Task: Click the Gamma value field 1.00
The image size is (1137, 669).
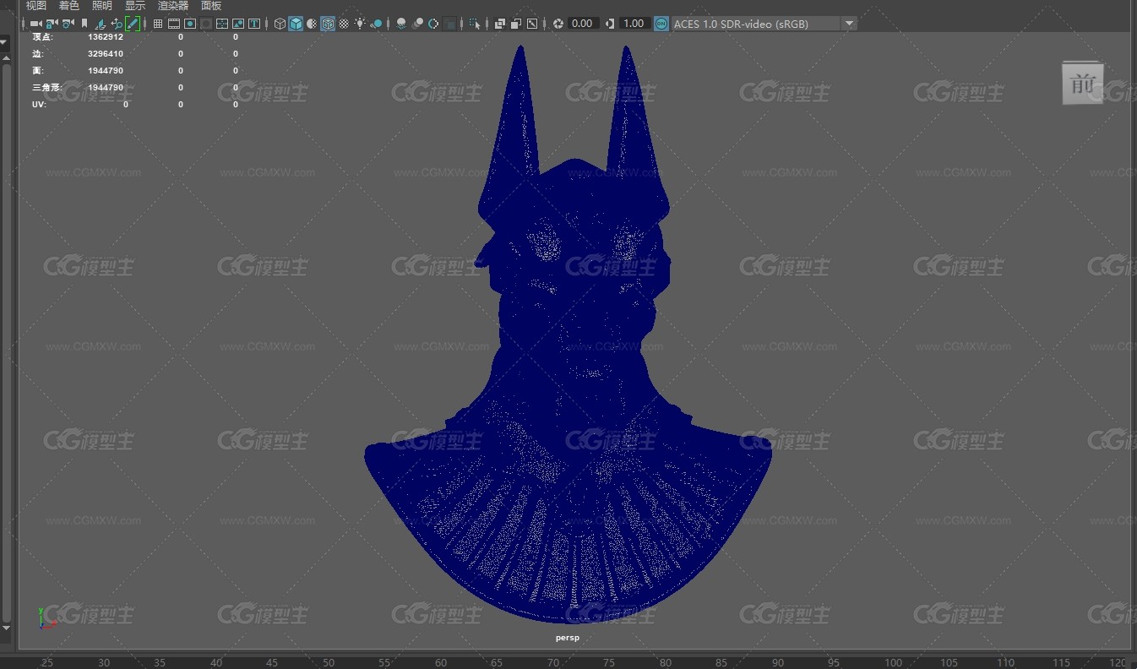Action: click(634, 24)
